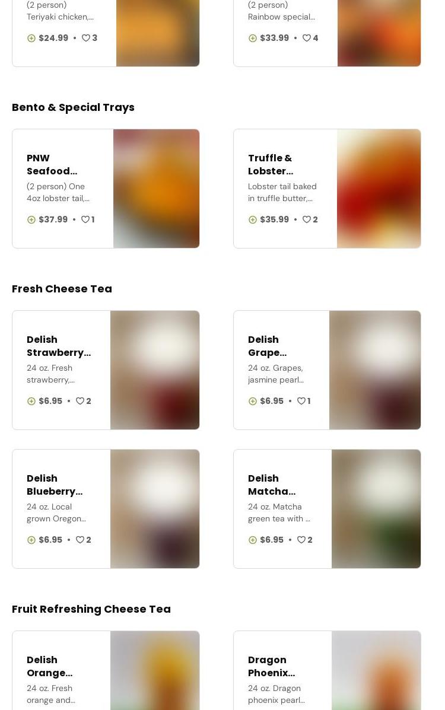Add Delish Matcha tea with plus icon

pyautogui.click(x=253, y=540)
